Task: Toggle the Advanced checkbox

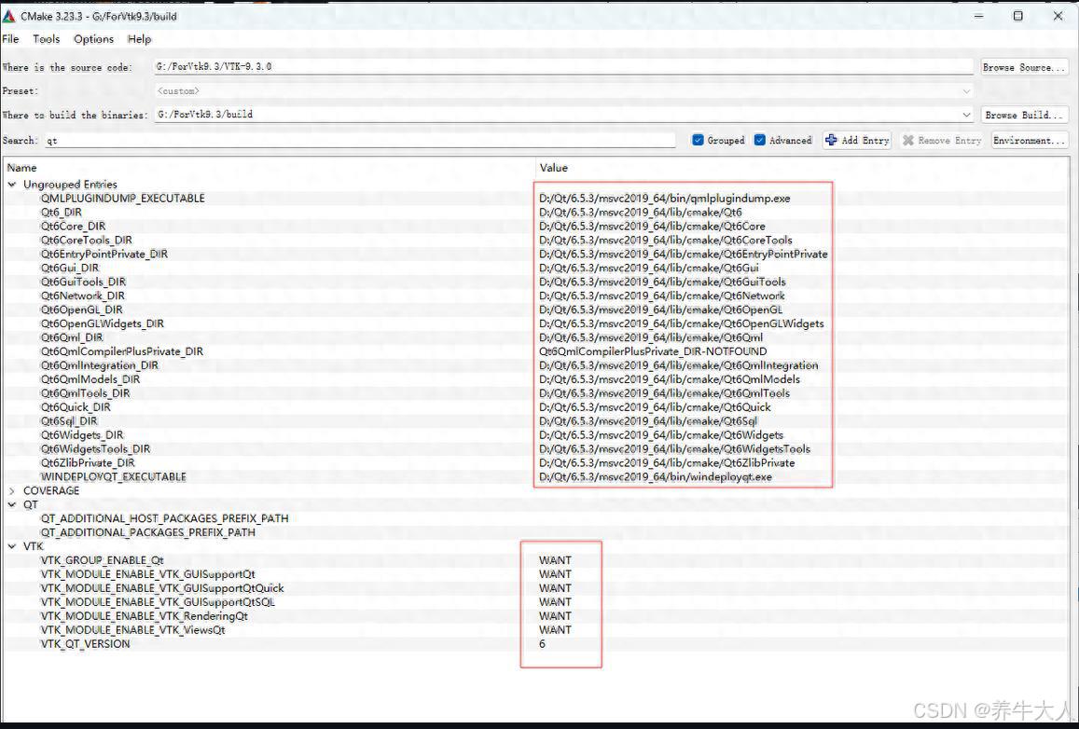Action: [x=760, y=140]
